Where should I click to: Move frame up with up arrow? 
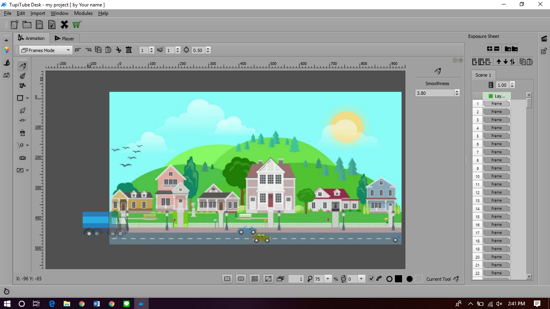[498, 62]
